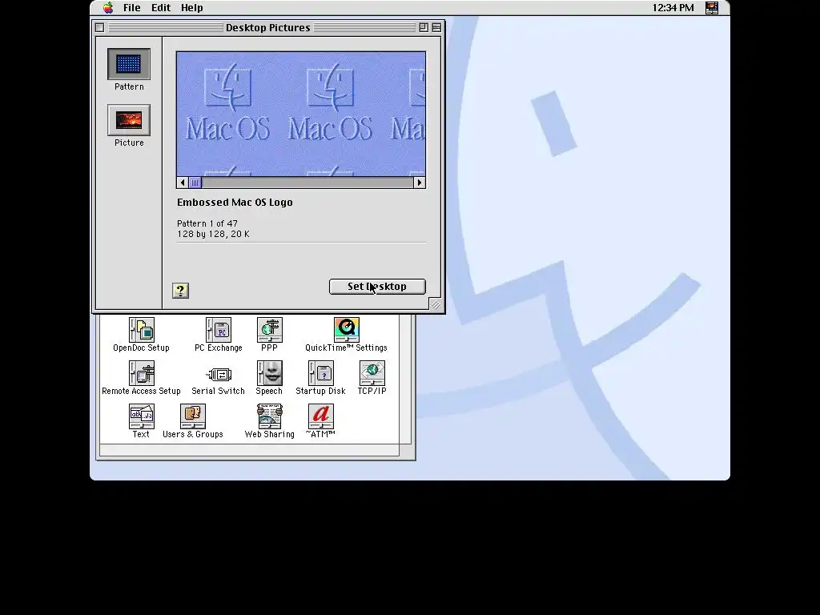The image size is (820, 615).
Task: Open the File menu
Action: (x=132, y=8)
